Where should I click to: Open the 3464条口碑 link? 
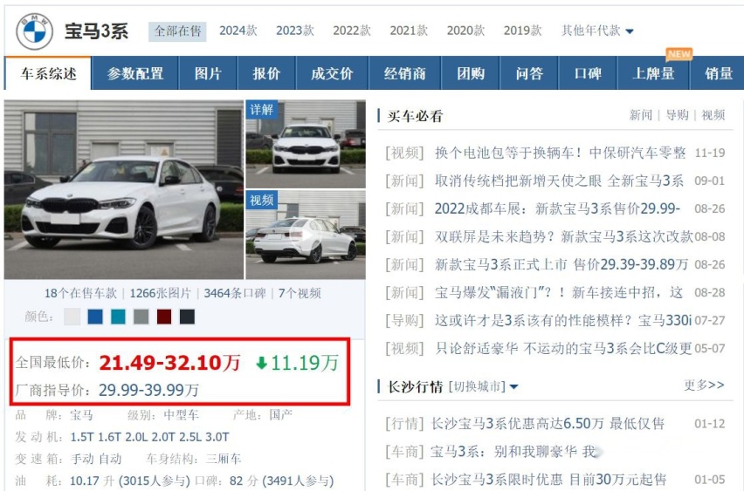(234, 293)
